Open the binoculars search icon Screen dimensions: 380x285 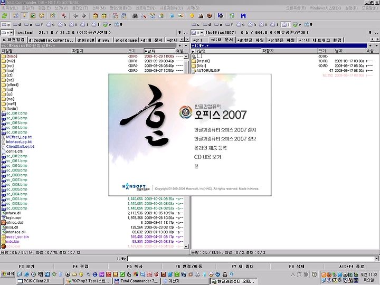tap(135, 16)
